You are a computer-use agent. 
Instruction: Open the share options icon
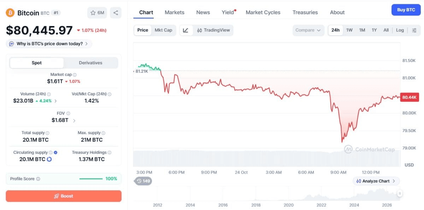click(116, 13)
